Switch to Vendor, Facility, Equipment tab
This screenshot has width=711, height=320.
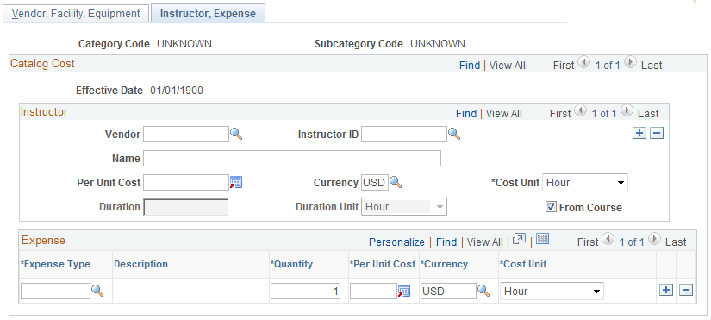[x=76, y=14]
